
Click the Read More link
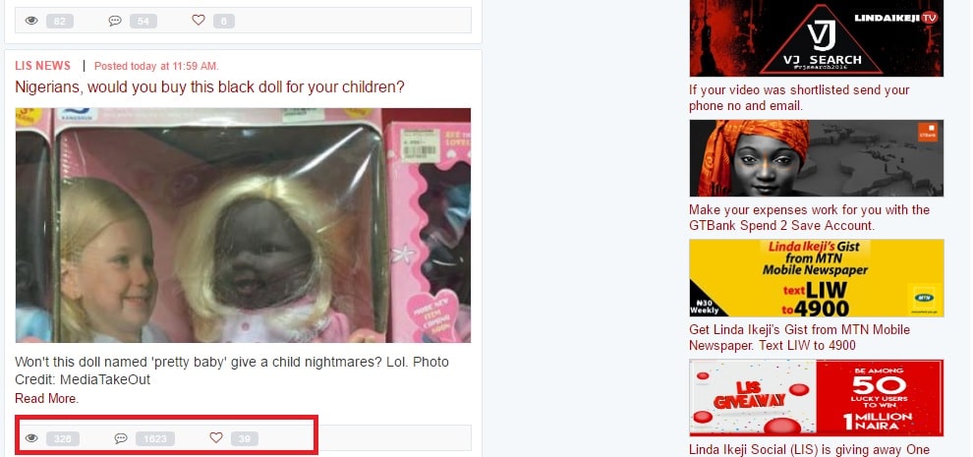click(x=46, y=399)
